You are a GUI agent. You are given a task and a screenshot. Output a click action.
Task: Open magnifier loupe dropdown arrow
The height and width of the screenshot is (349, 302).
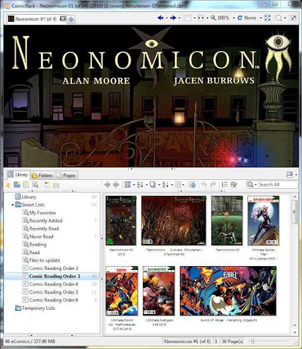(x=285, y=18)
